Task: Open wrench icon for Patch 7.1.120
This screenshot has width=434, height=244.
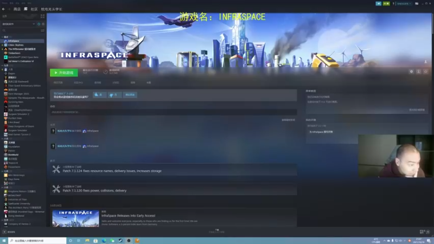Action: click(x=56, y=189)
